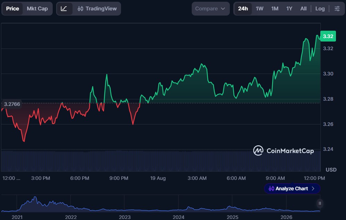Viewport: 346px width, 220px height.
Task: Click the green 3.32 current price tag
Action: [328, 36]
